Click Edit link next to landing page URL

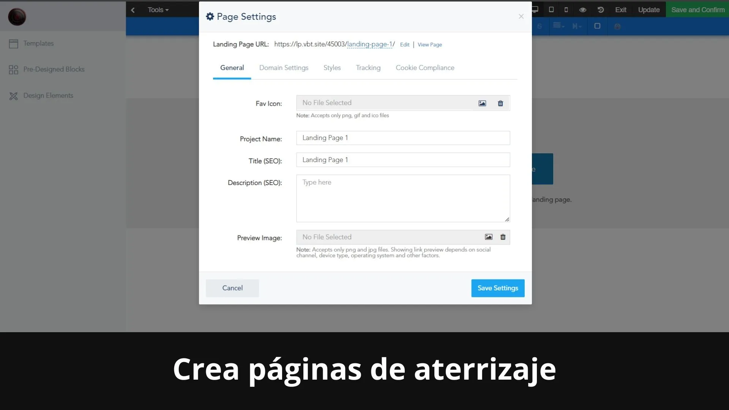(x=404, y=44)
